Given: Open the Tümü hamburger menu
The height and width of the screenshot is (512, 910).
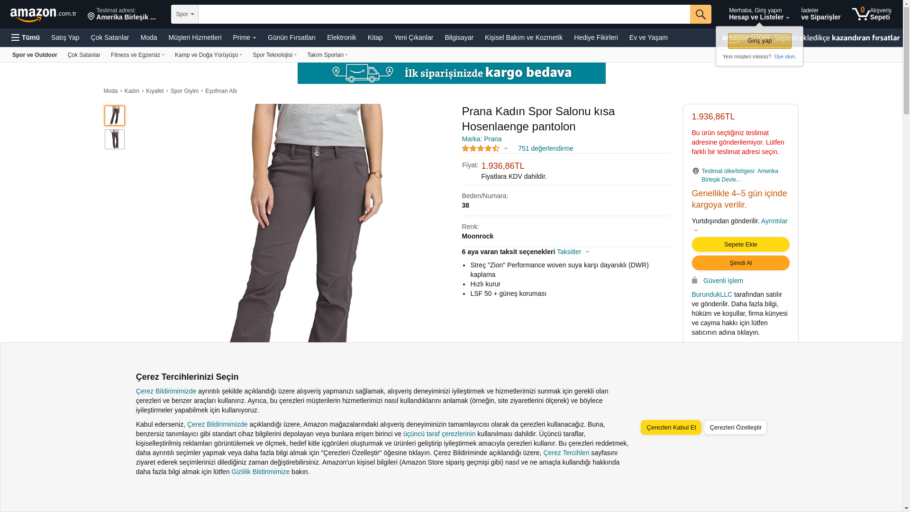Looking at the screenshot, I should click(26, 37).
